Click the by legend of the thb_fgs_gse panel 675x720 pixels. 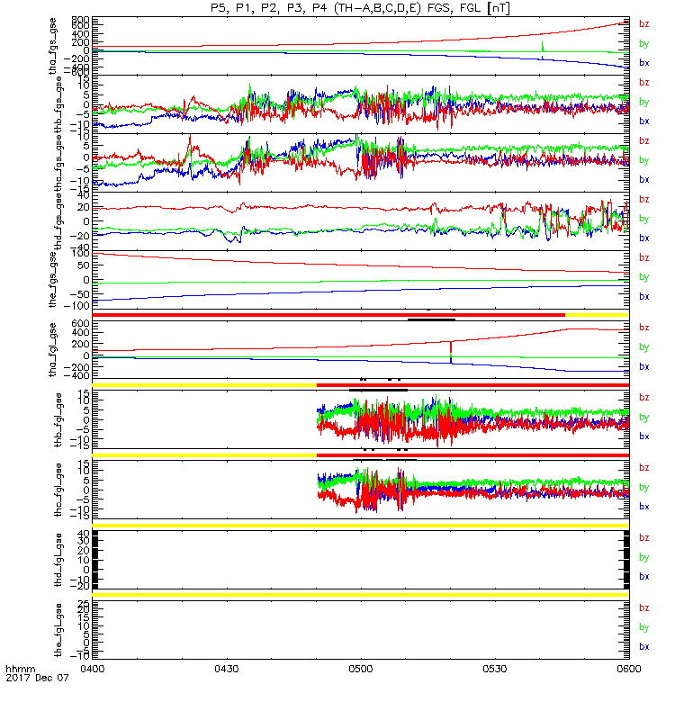pyautogui.click(x=644, y=102)
